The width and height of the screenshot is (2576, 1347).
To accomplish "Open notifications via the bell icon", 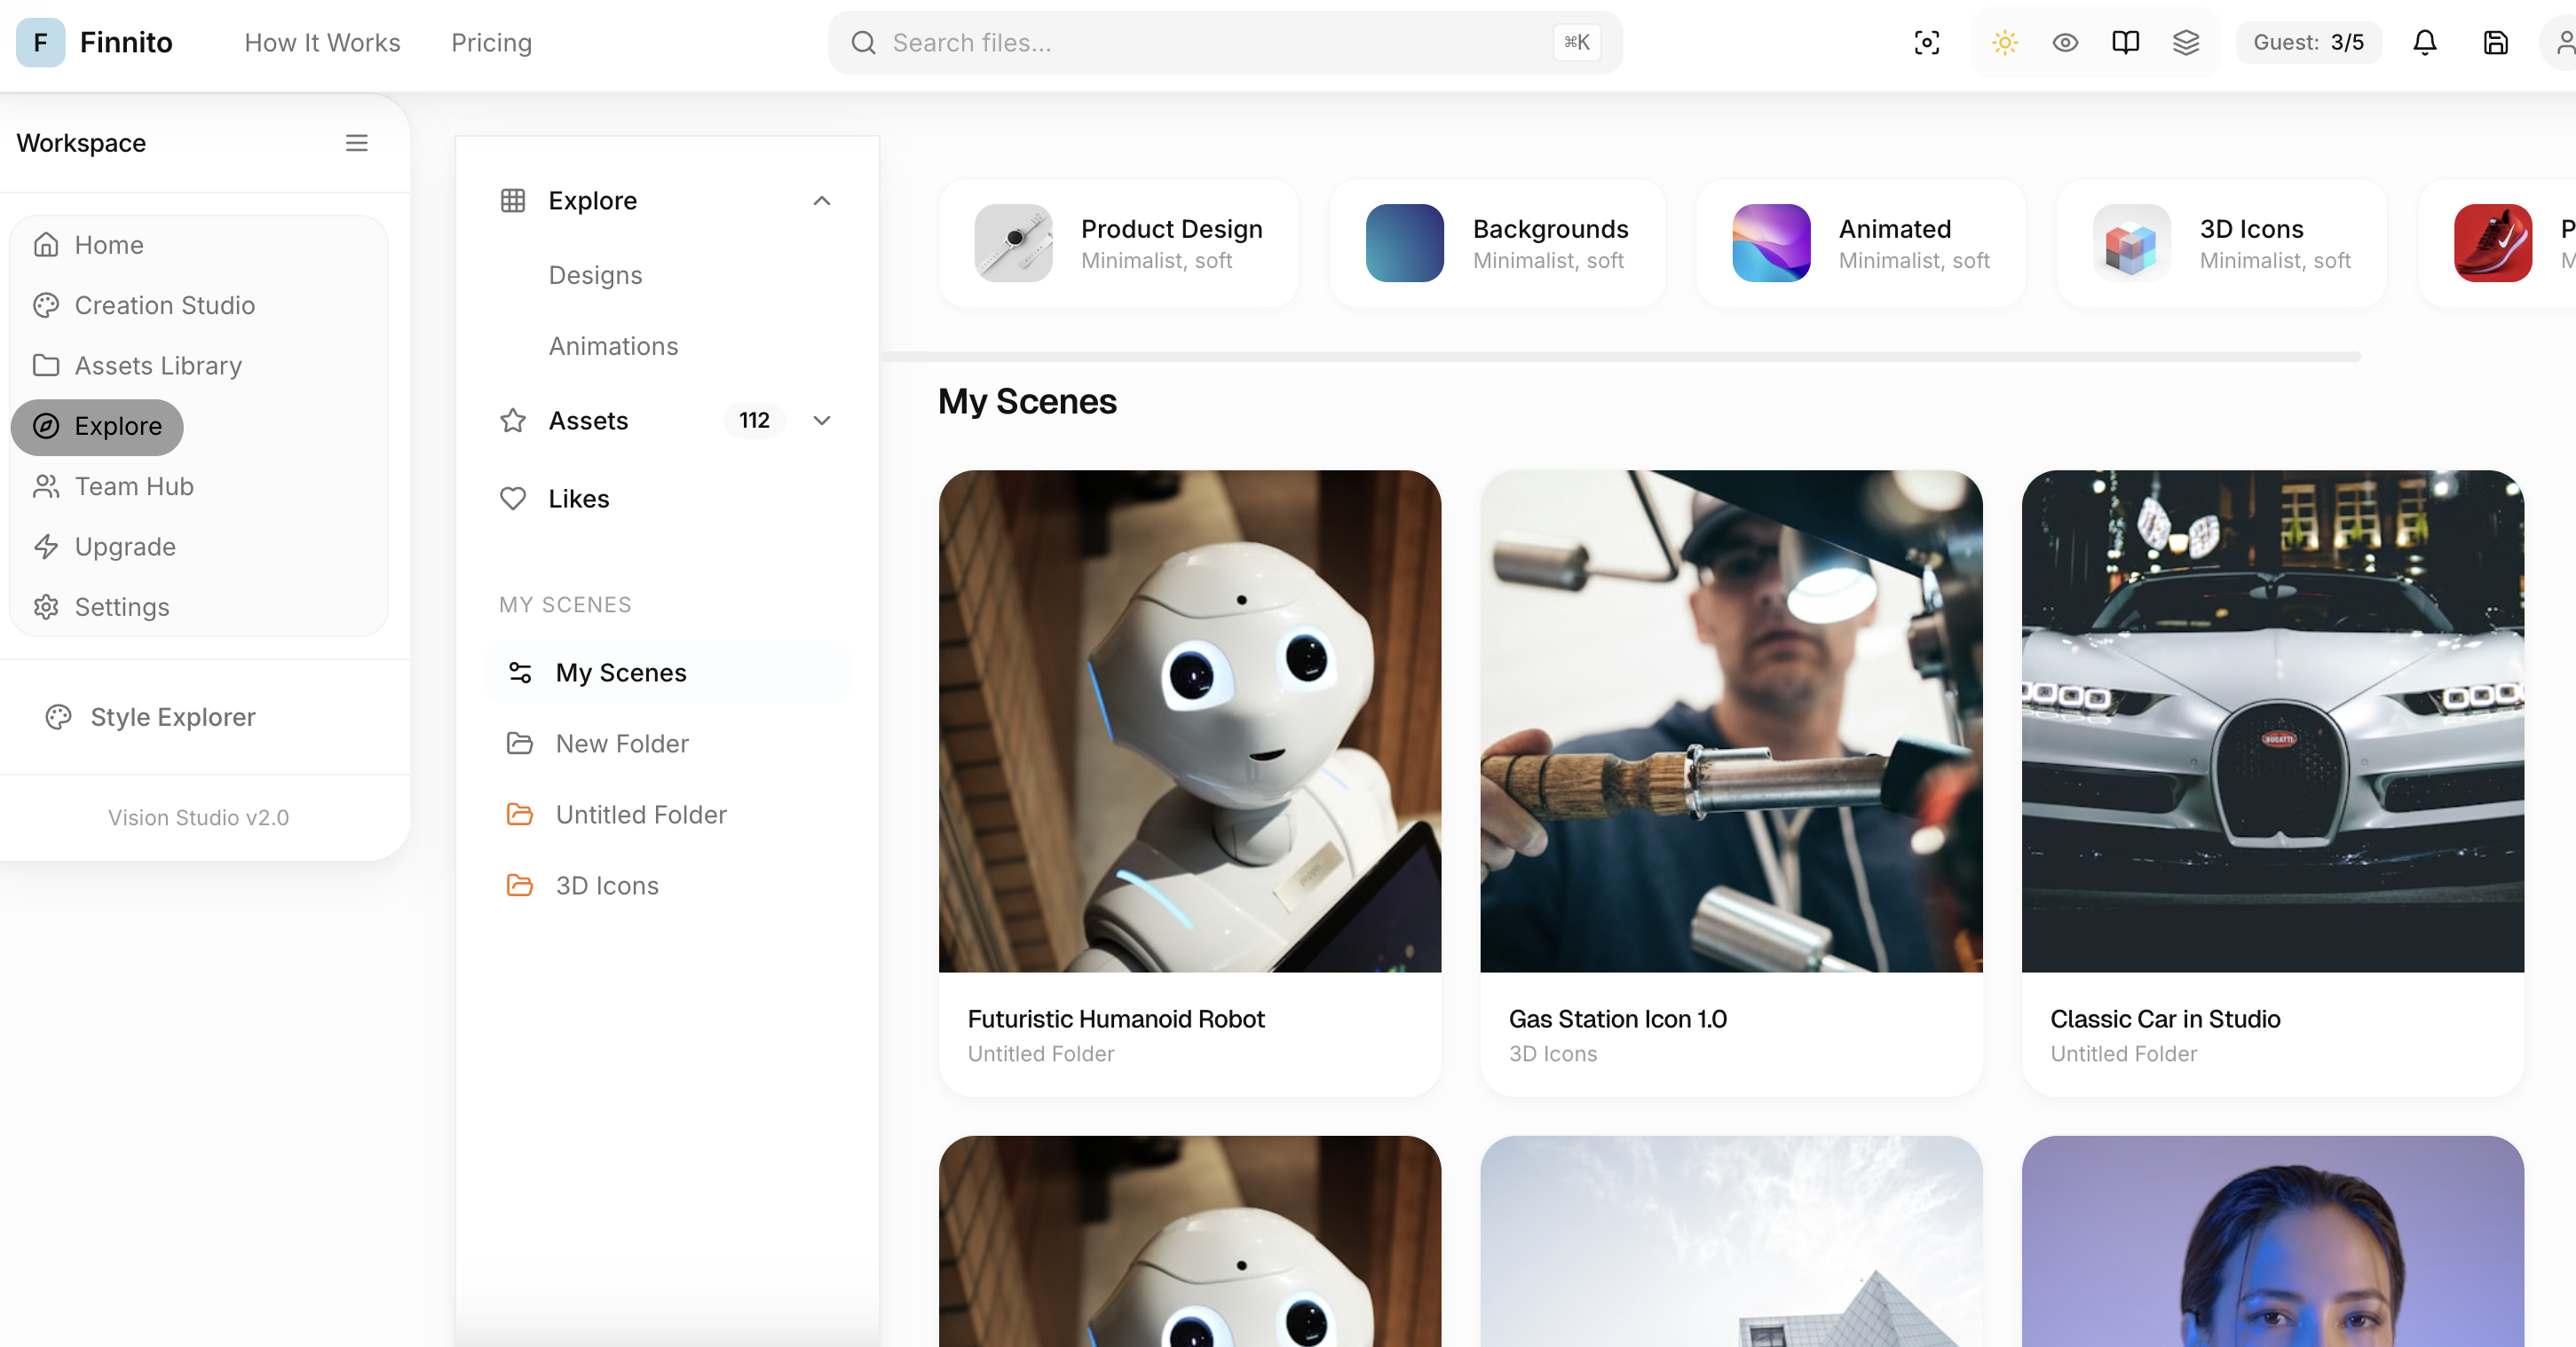I will 2424,42.
